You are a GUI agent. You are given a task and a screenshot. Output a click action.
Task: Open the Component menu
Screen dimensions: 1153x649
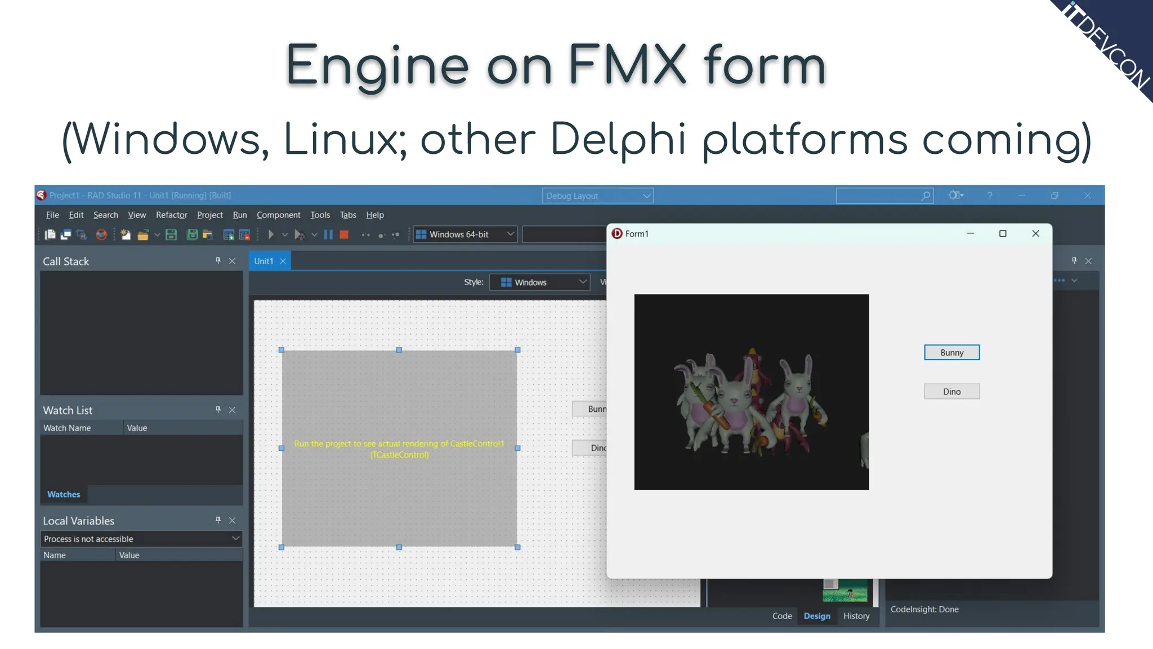(x=279, y=215)
